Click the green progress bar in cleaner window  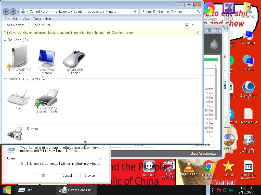(211, 59)
